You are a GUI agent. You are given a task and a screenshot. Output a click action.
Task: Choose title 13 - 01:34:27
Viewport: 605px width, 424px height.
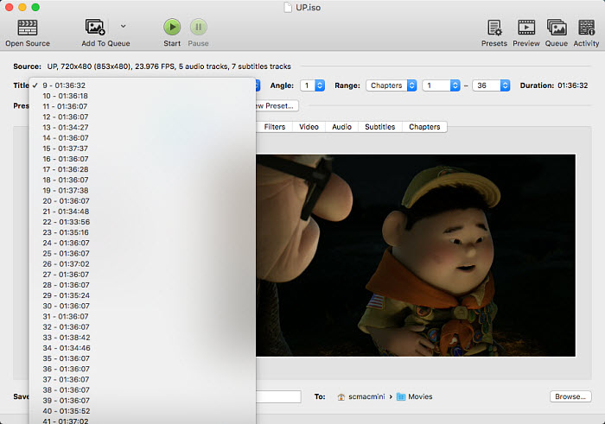pos(142,127)
